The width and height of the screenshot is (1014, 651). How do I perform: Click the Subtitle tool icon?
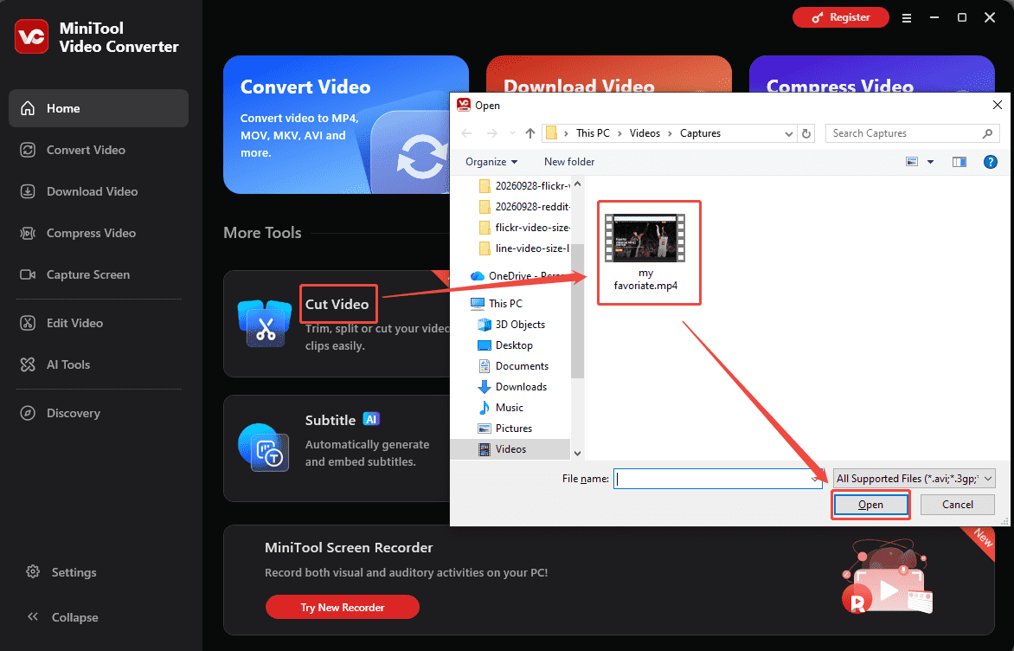264,448
